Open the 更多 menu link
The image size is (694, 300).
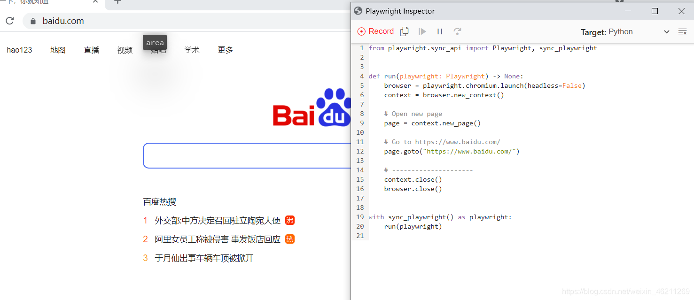[225, 50]
